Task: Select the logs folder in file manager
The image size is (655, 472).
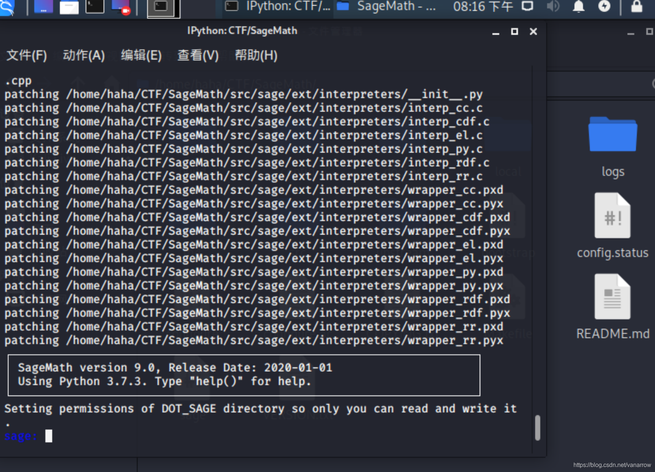Action: (613, 147)
